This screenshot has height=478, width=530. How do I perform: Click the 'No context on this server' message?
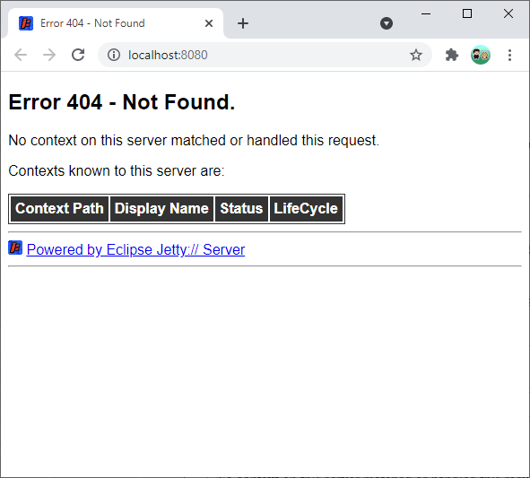[194, 140]
